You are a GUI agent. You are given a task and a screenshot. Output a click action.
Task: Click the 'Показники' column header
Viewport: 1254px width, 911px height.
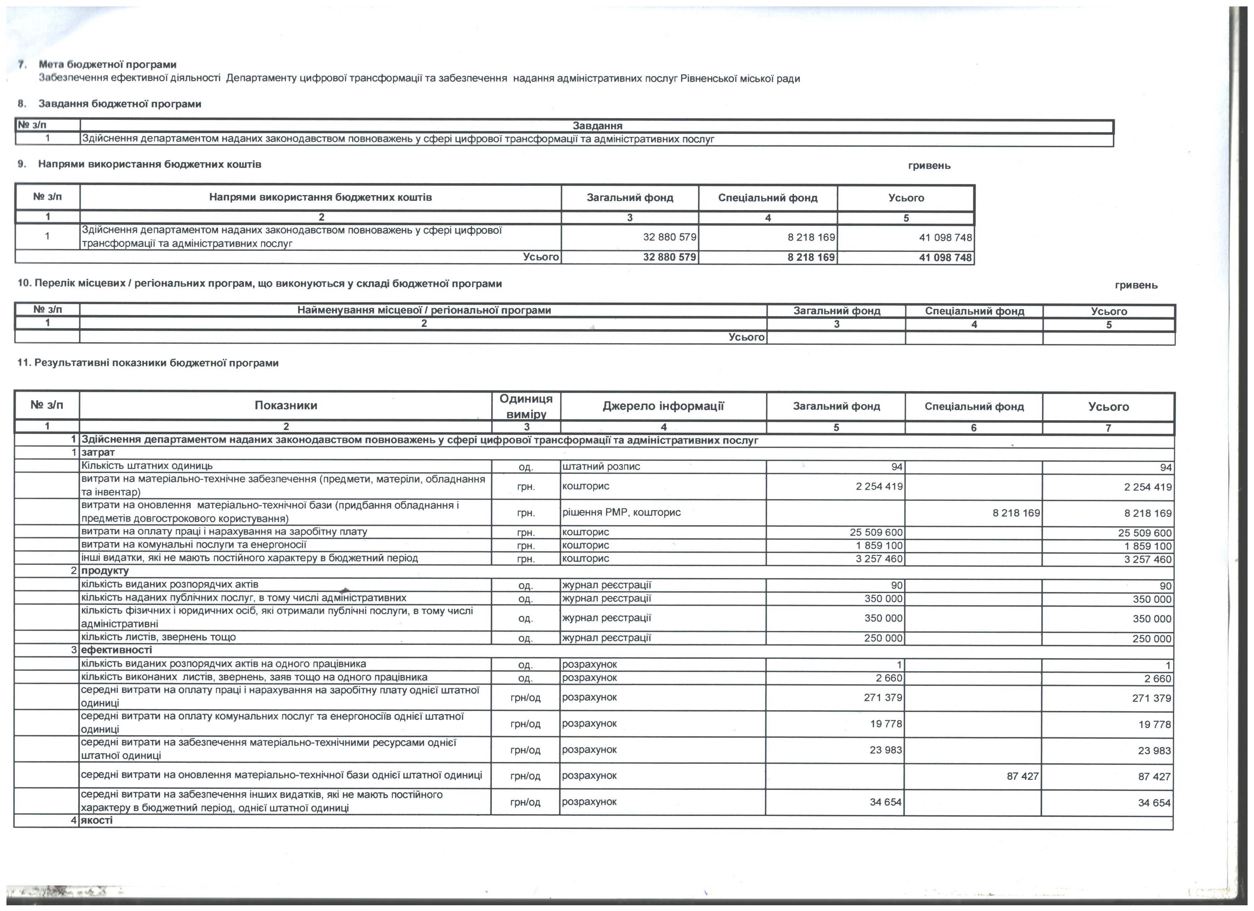[x=286, y=405]
